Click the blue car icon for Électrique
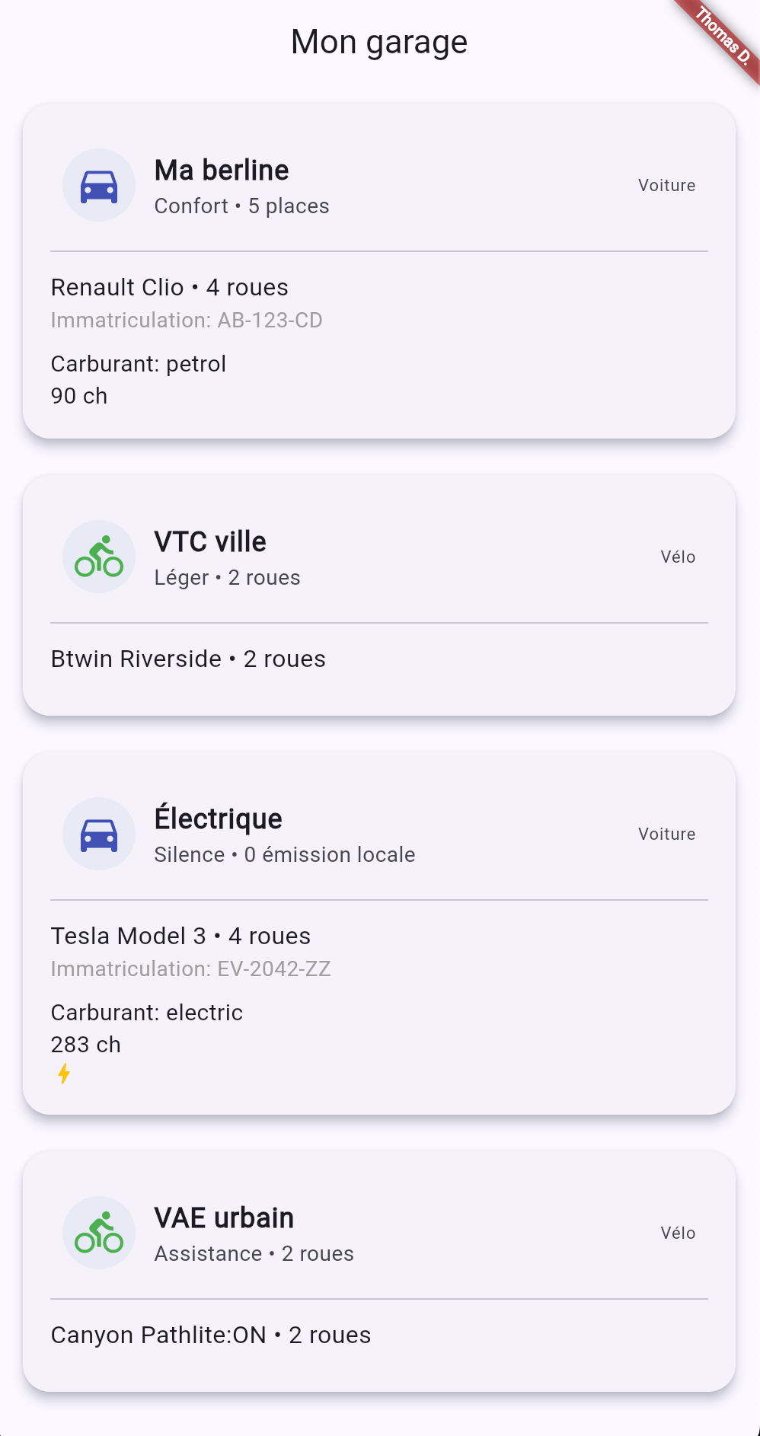The image size is (760, 1436). (x=99, y=834)
